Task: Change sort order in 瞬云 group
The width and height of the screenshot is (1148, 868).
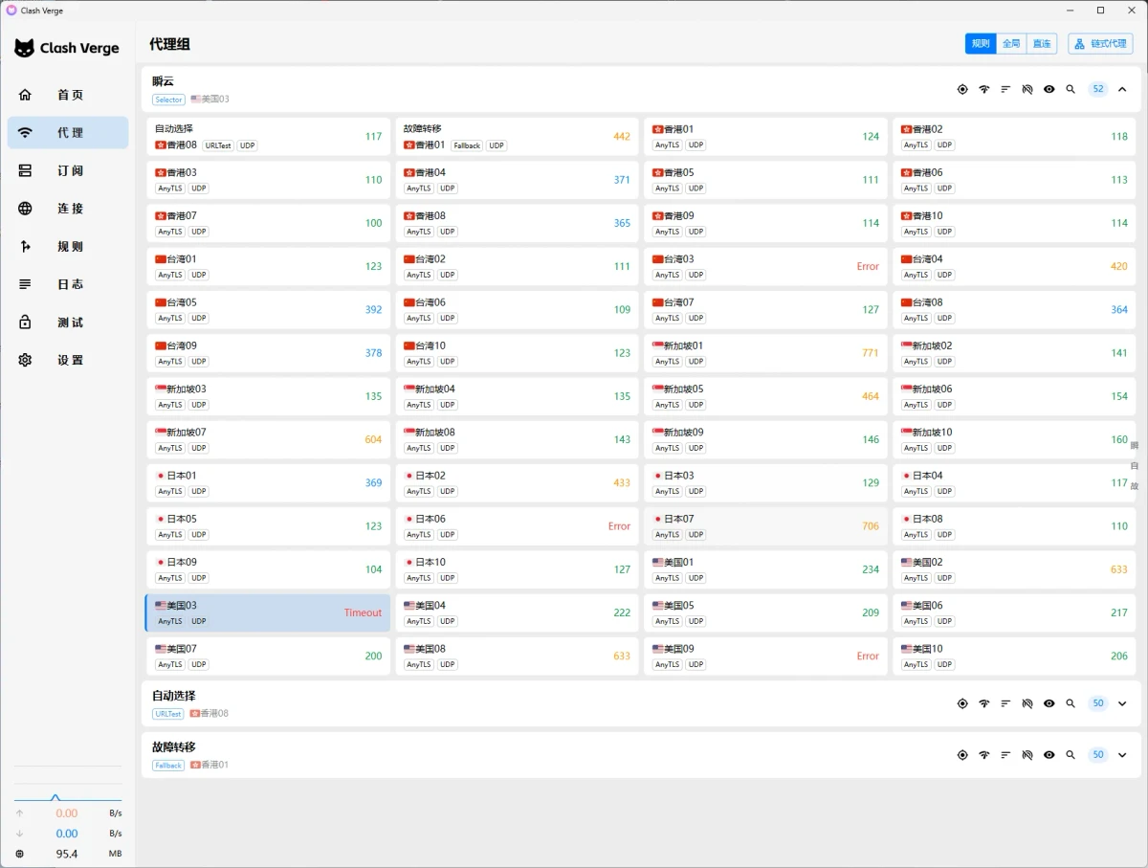Action: point(1005,89)
